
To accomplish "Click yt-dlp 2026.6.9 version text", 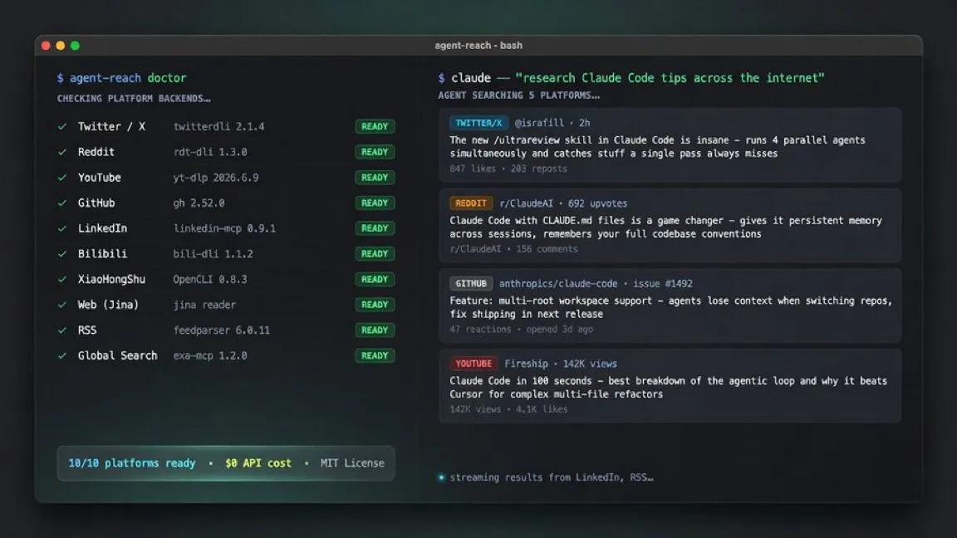I will pyautogui.click(x=215, y=178).
